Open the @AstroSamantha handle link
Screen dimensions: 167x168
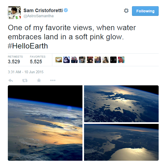[38, 16]
